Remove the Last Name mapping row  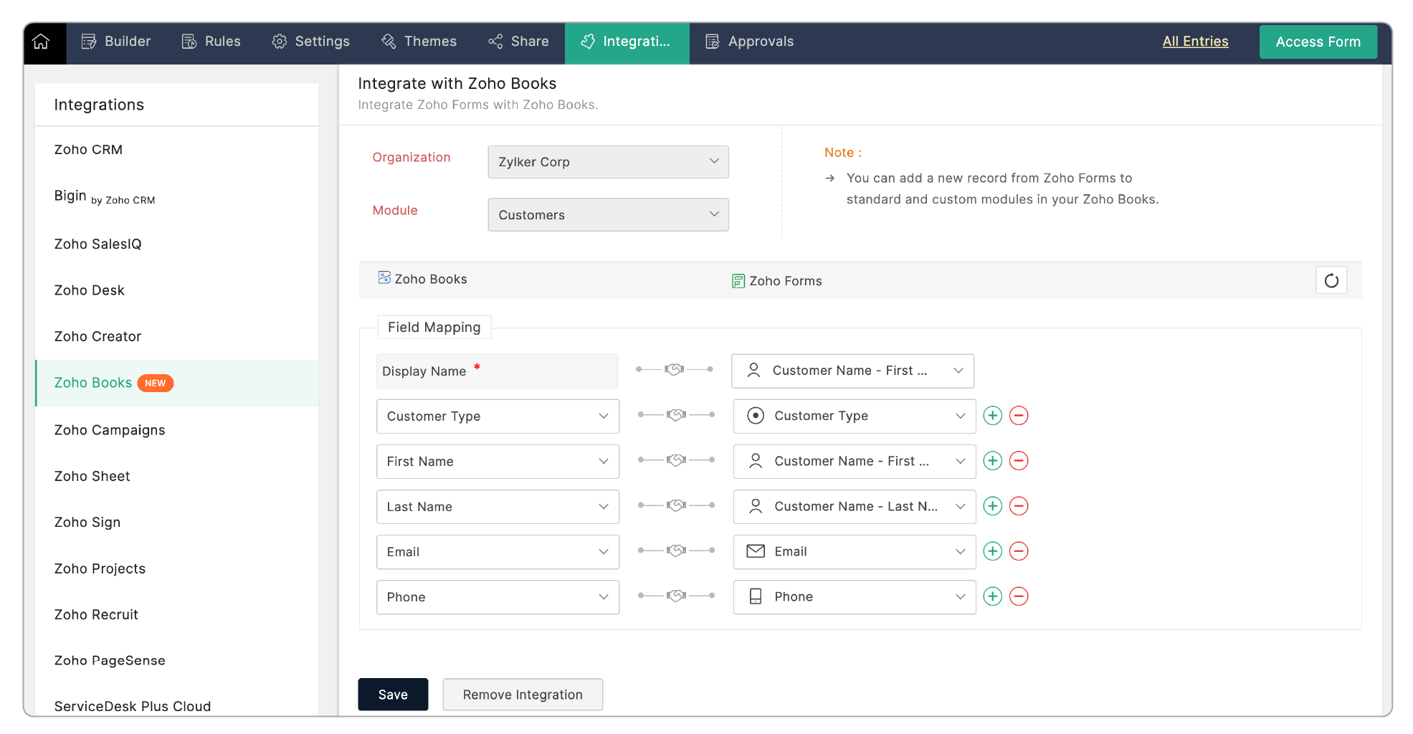pos(1019,506)
